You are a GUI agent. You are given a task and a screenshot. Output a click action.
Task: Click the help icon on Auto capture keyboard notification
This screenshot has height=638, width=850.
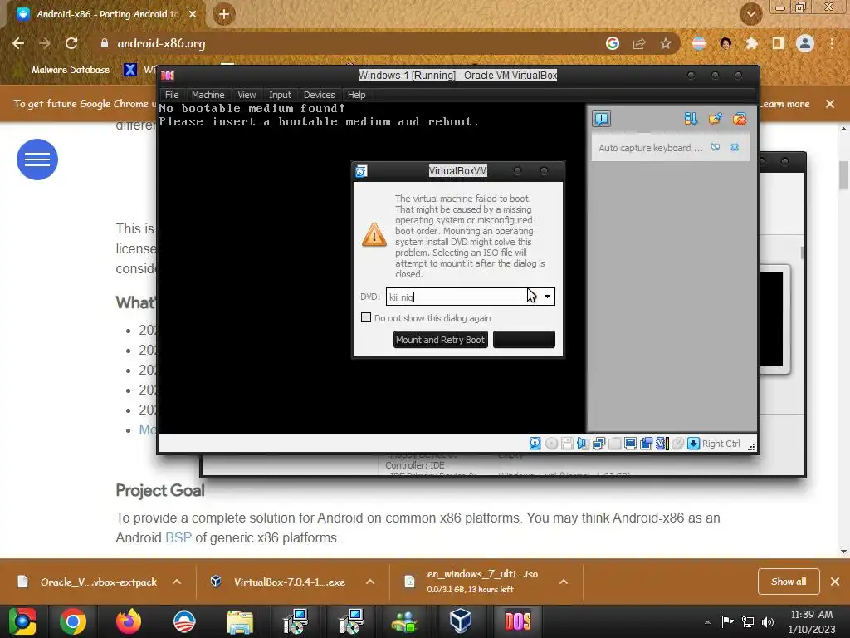(x=716, y=147)
